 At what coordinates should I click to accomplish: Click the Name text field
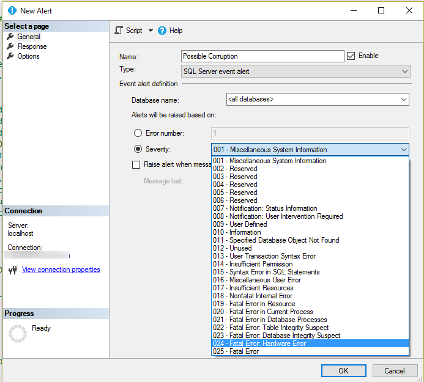[262, 56]
